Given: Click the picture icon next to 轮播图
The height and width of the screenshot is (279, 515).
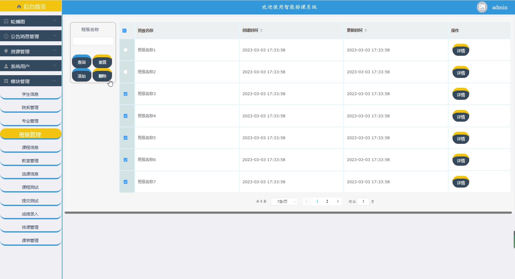Looking at the screenshot, I should [x=6, y=22].
